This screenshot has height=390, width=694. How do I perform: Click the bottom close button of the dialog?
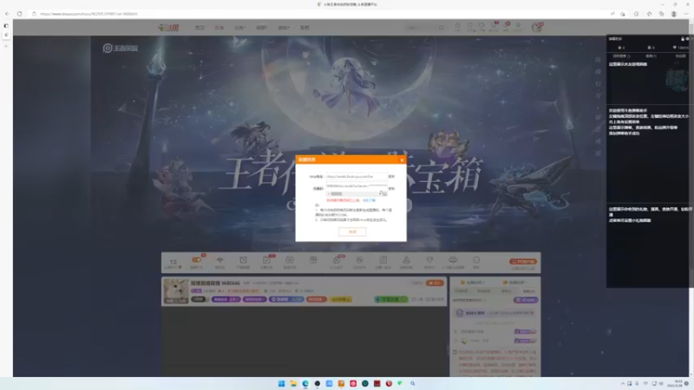pyautogui.click(x=352, y=231)
